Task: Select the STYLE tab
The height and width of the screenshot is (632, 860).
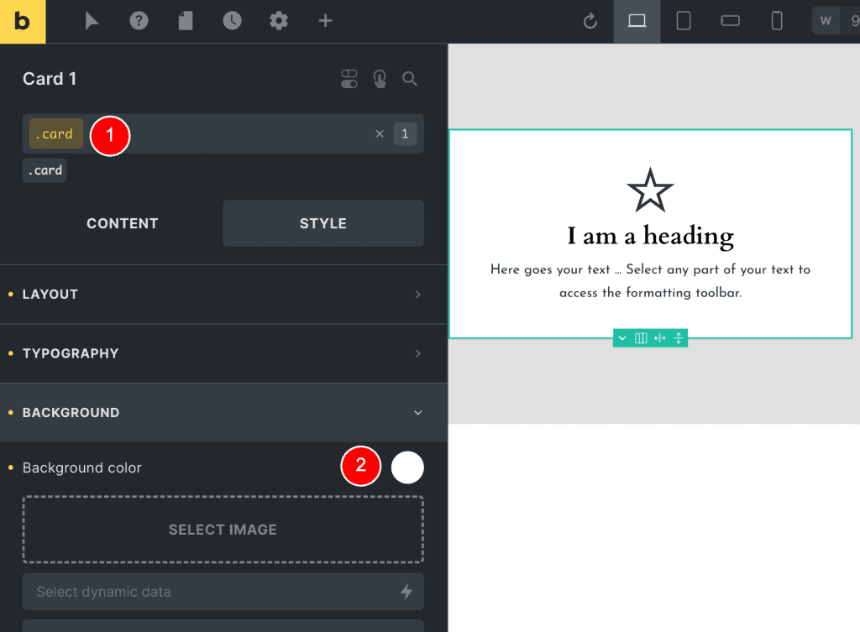Action: pos(322,223)
